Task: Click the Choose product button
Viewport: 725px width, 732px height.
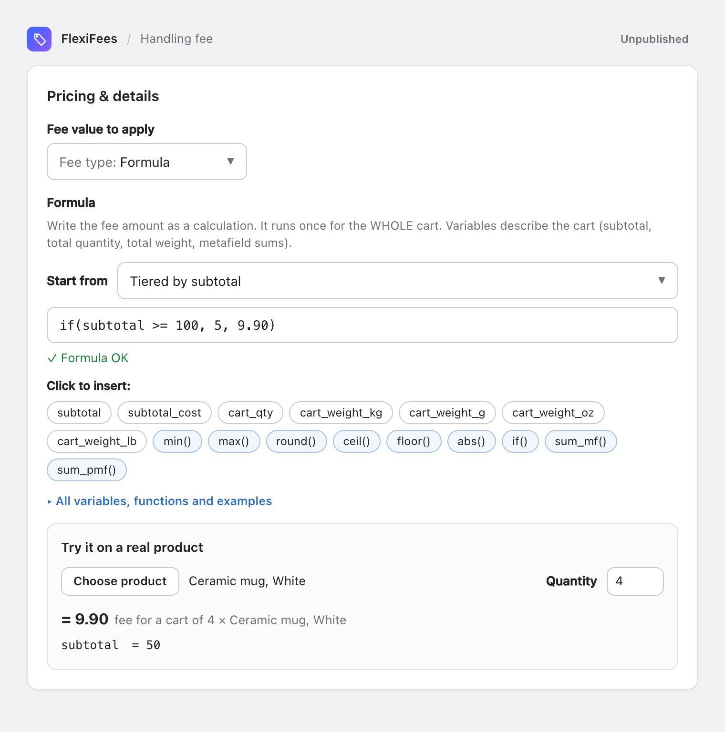Action: pos(120,581)
